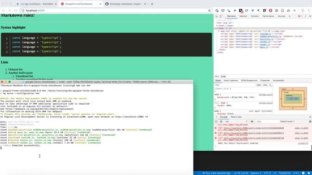The height and width of the screenshot is (175, 312).
Task: Switch to the Accessibility tab
Action: (x=278, y=81)
